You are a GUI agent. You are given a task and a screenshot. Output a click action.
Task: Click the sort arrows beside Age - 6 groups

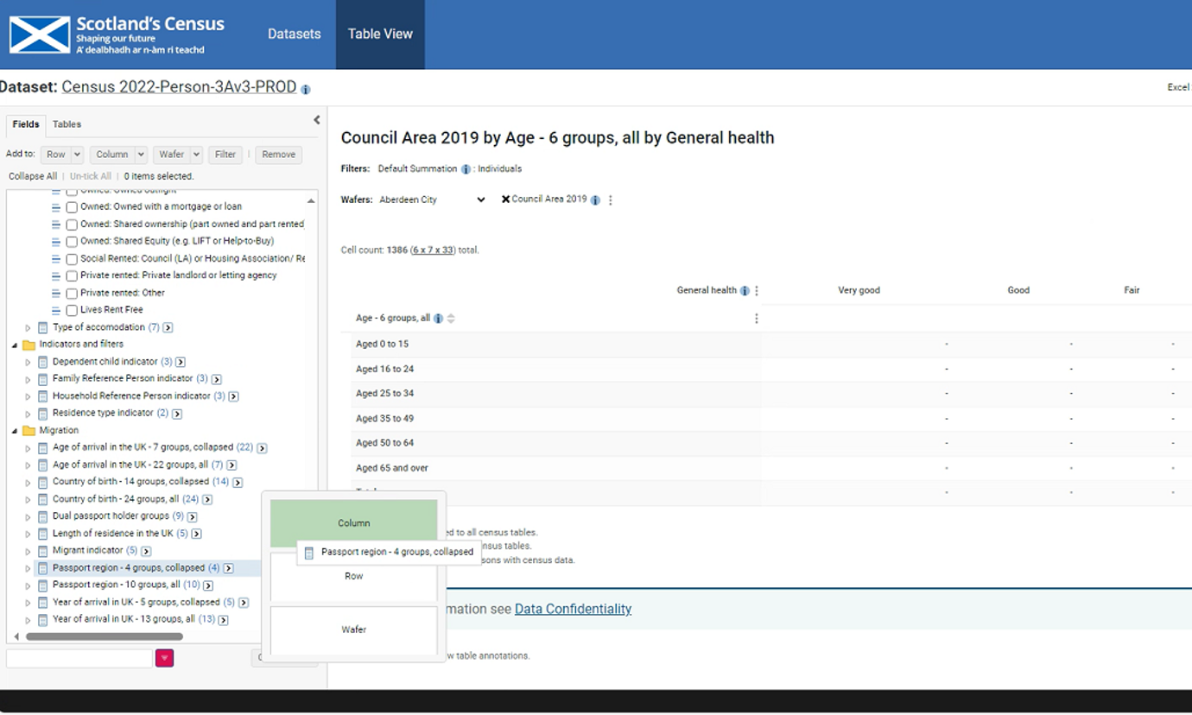pos(451,319)
